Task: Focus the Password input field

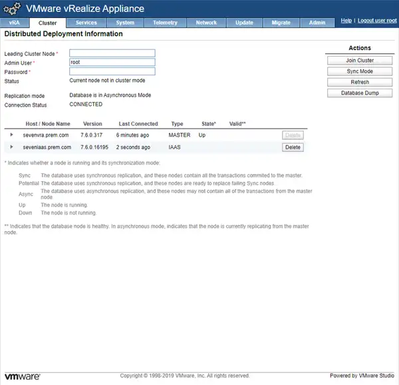Action: (x=112, y=71)
